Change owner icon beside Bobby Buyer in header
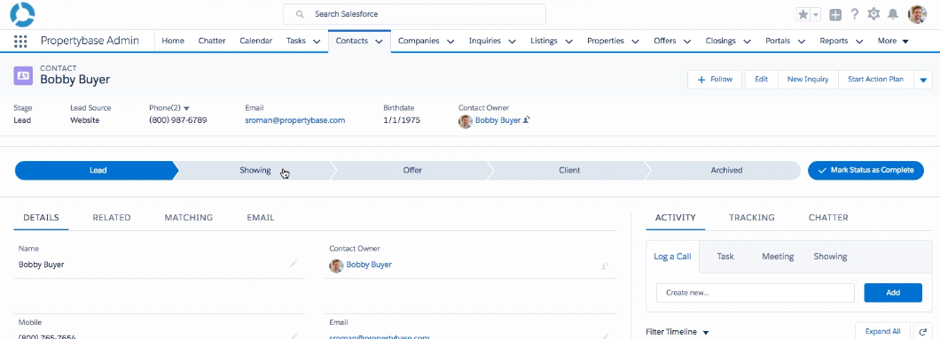Image resolution: width=940 pixels, height=339 pixels. point(527,120)
